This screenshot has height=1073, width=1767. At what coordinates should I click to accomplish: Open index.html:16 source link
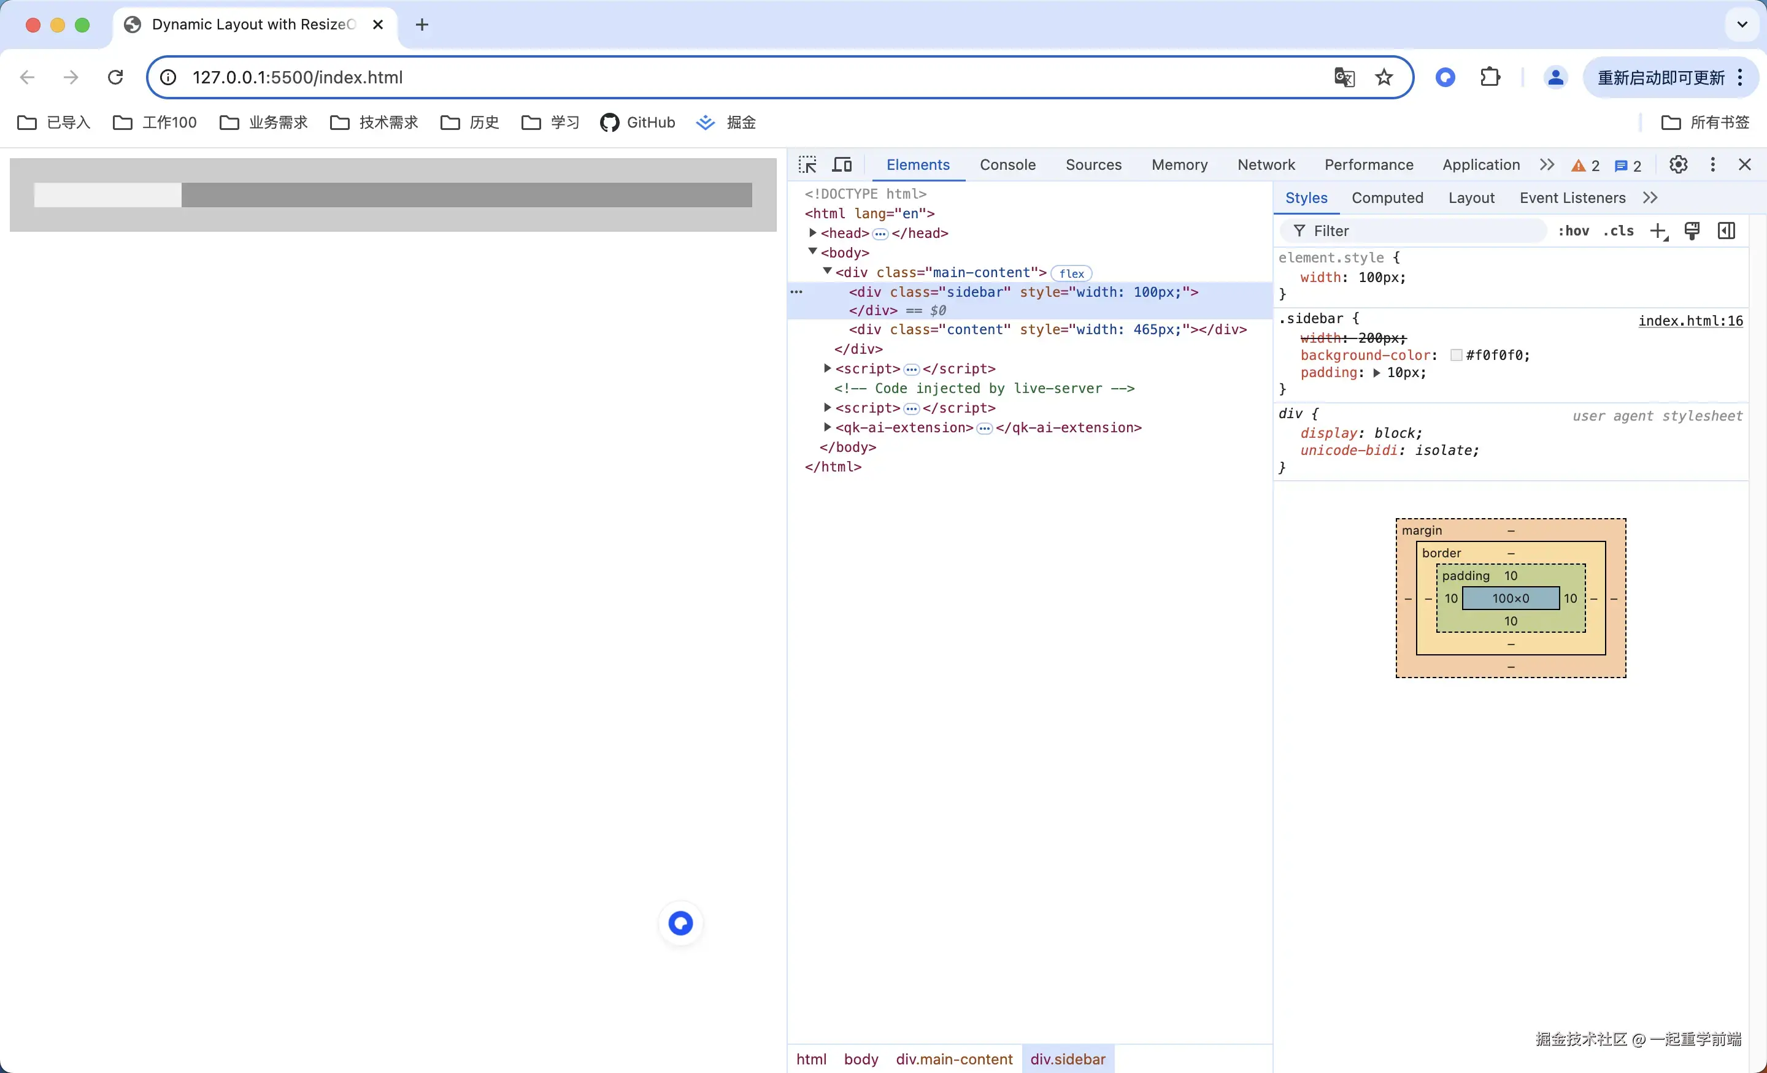(x=1690, y=321)
